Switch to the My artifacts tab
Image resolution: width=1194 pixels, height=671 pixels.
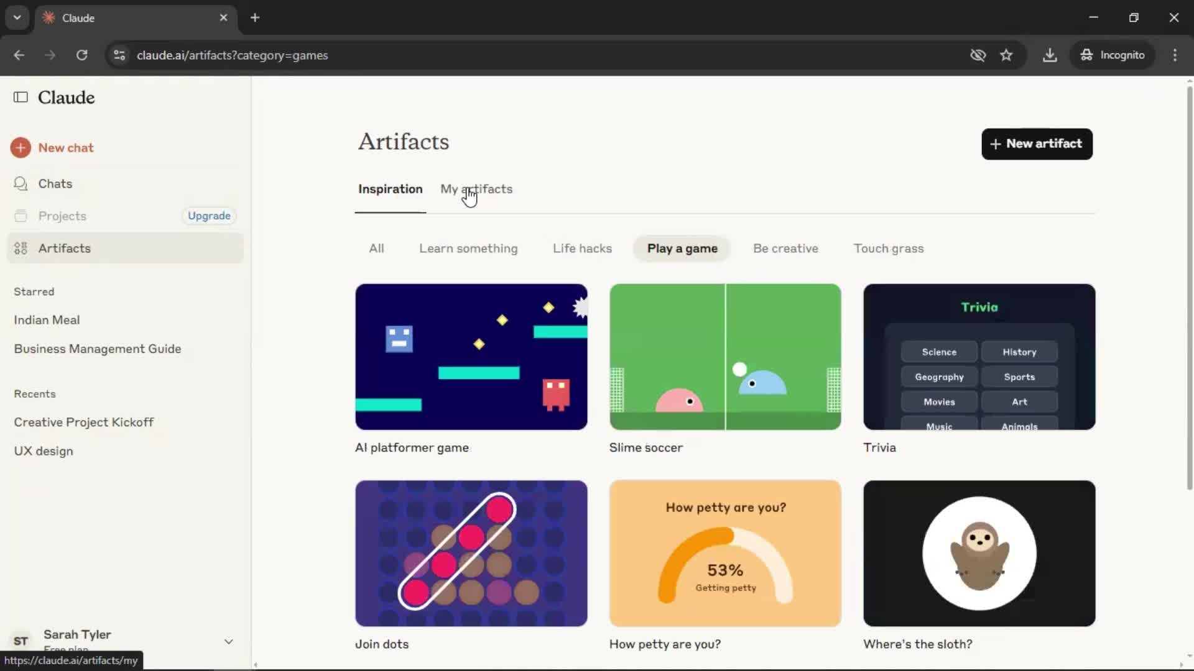coord(476,189)
